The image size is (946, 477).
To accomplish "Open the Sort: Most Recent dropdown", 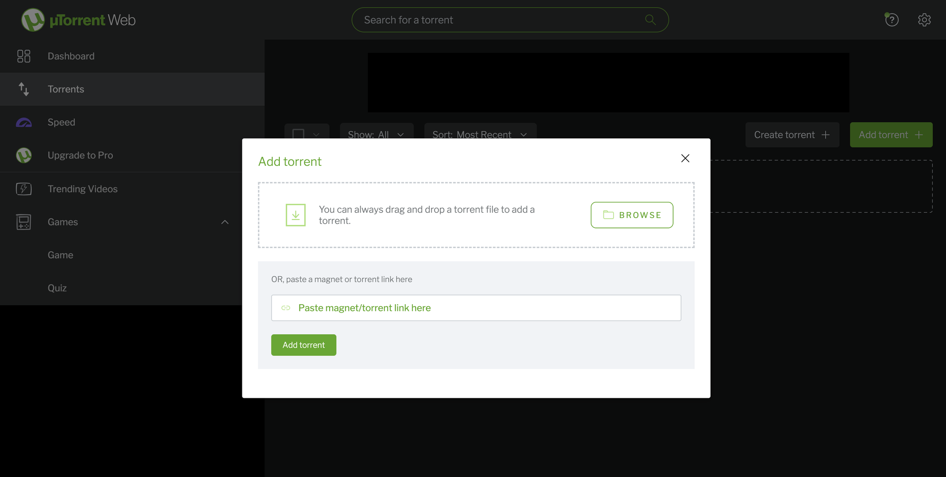I will (480, 134).
